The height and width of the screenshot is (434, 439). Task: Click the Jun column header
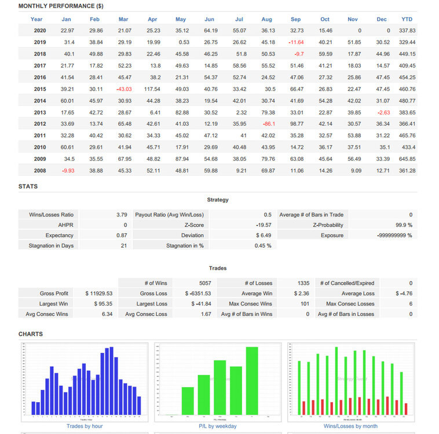[x=209, y=19]
